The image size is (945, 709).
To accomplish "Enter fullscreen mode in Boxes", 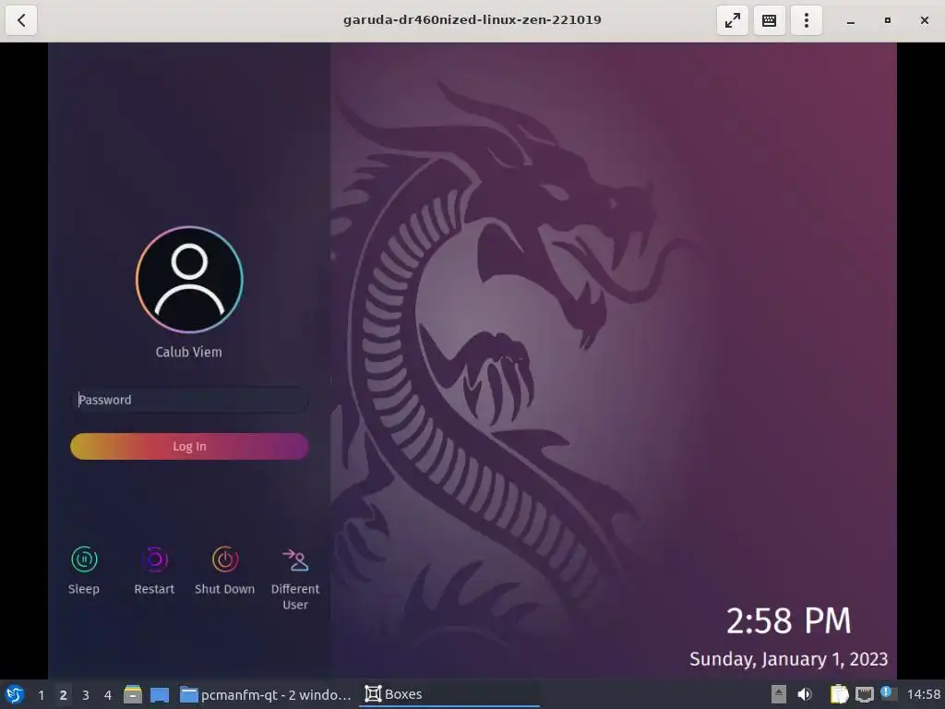I will 732,20.
